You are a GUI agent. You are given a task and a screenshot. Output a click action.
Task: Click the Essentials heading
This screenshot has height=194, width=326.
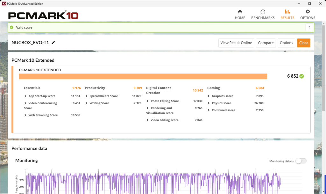click(x=32, y=88)
